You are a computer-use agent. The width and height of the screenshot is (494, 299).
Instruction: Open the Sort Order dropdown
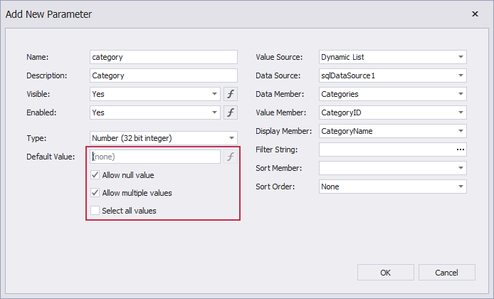(x=461, y=187)
